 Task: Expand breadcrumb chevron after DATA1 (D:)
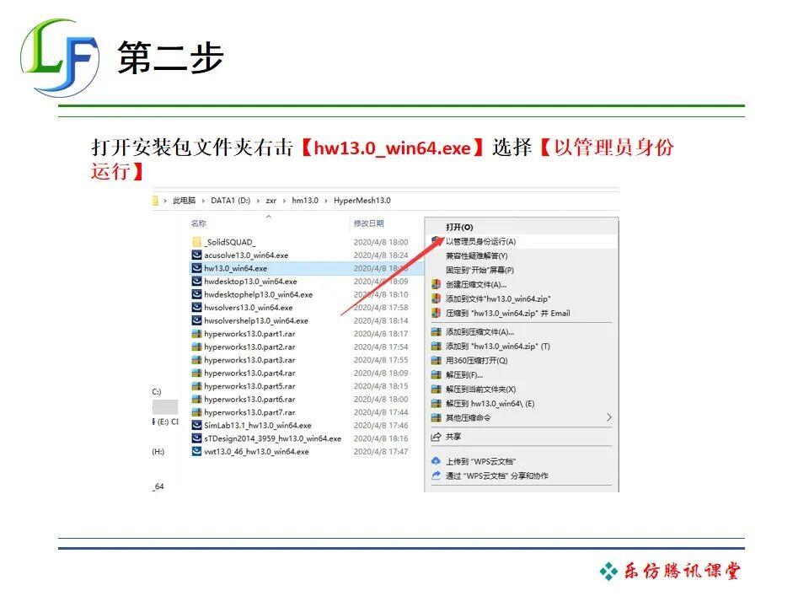(x=258, y=201)
